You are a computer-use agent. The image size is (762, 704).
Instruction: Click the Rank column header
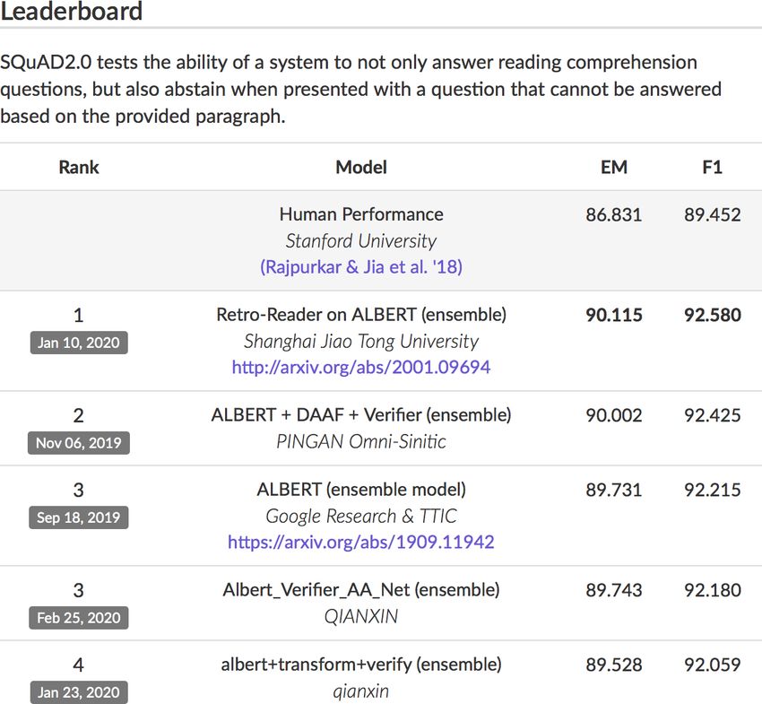[x=79, y=167]
